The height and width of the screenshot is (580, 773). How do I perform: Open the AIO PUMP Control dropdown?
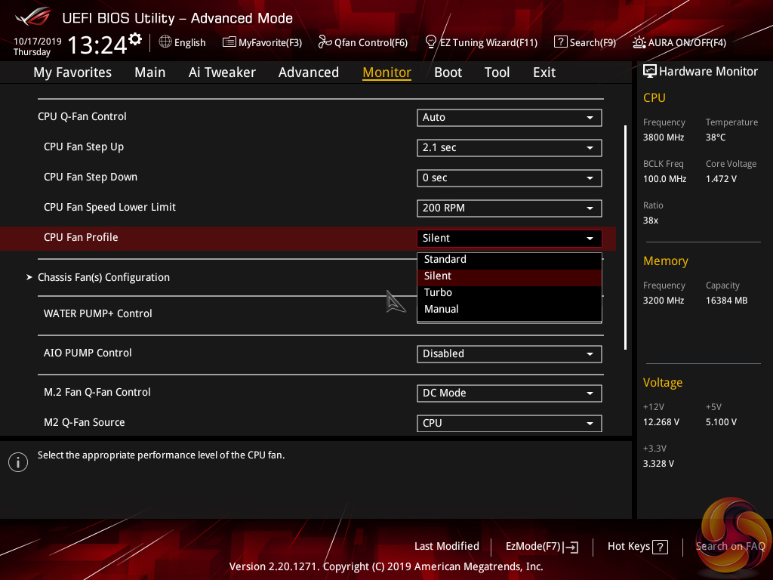click(510, 353)
